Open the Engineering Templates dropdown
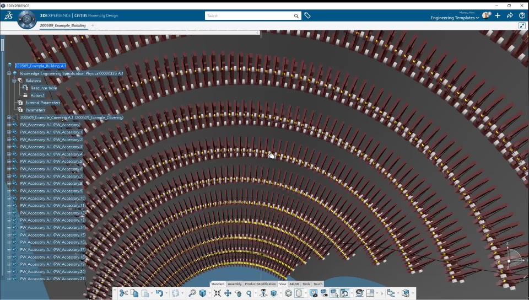The image size is (529, 300). (455, 18)
